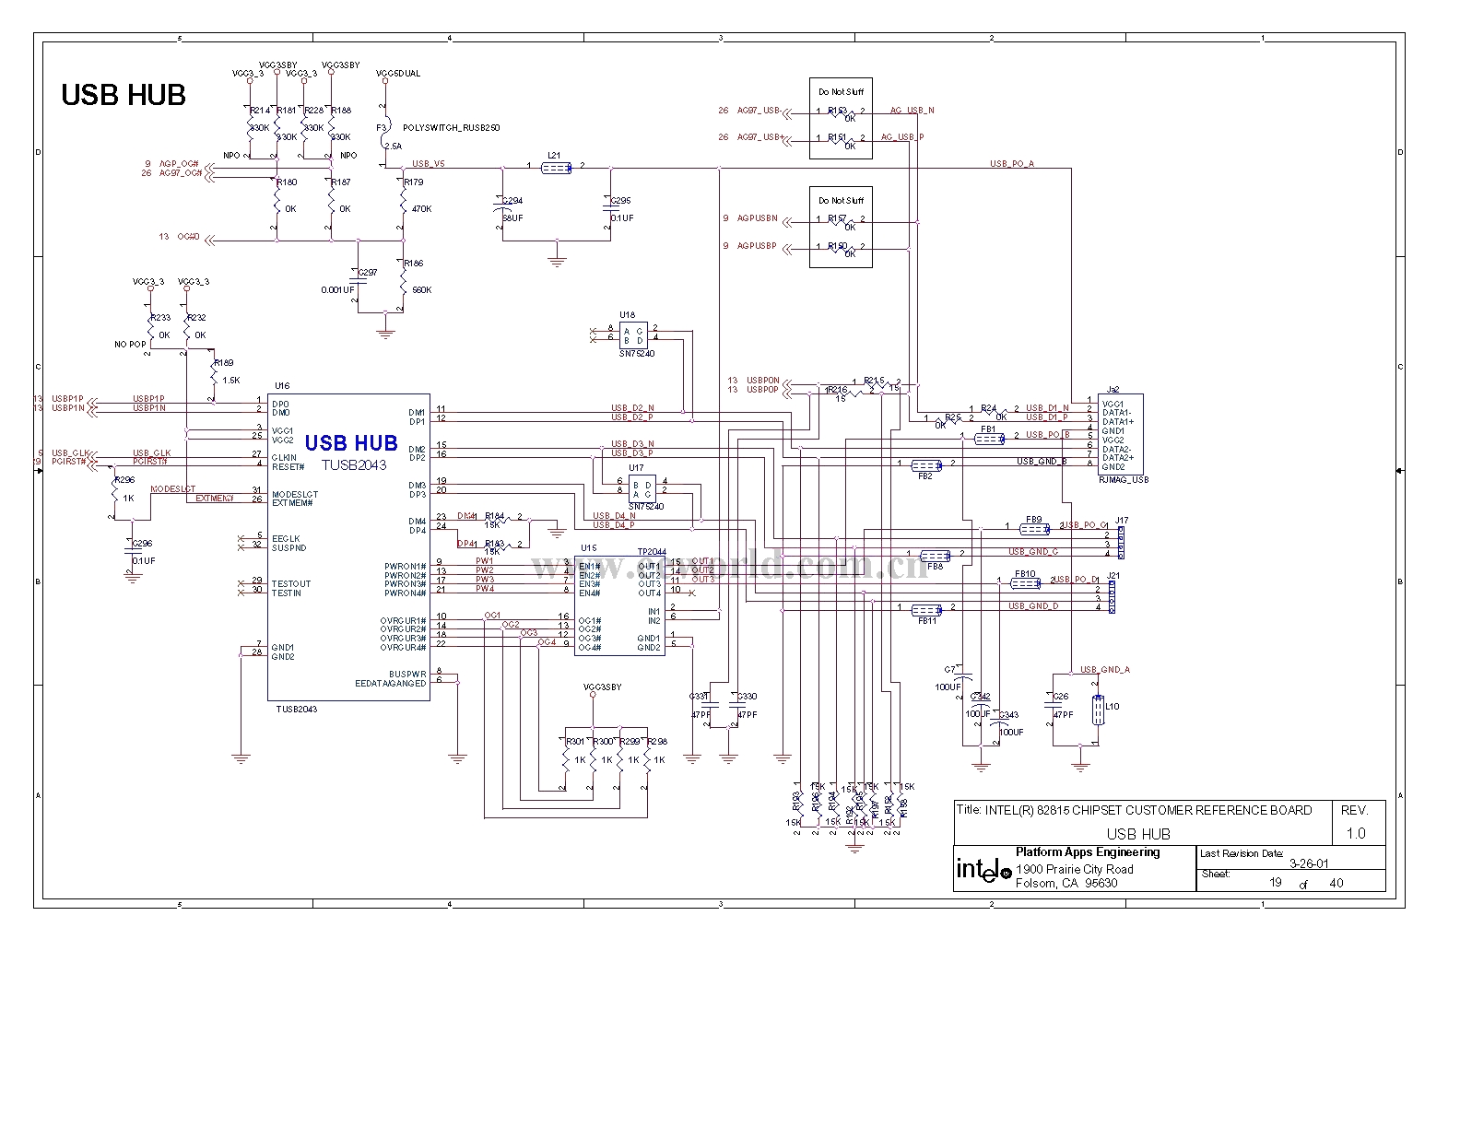Click the L21 inductor designator
The height and width of the screenshot is (1127, 1460).
(x=553, y=156)
